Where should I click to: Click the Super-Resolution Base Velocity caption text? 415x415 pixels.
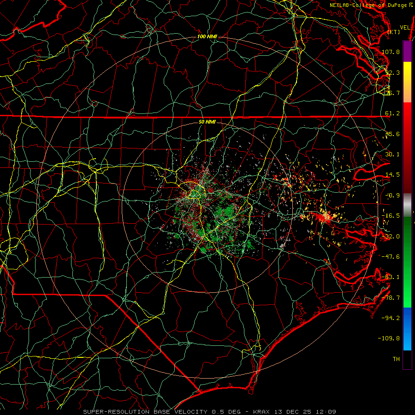coord(146,412)
